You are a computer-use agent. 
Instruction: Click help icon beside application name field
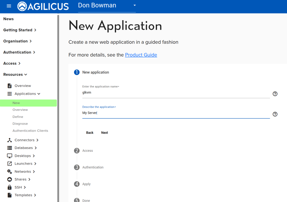(x=275, y=94)
